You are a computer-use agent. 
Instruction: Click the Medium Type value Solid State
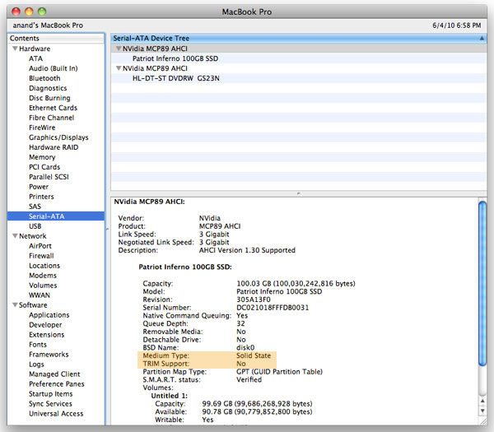pyautogui.click(x=254, y=355)
